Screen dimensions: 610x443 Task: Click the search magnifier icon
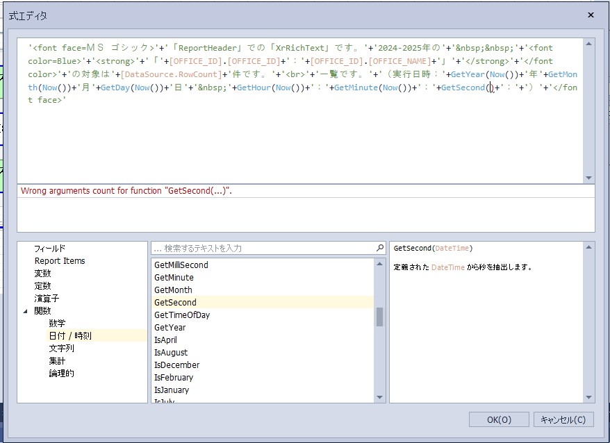click(x=379, y=248)
